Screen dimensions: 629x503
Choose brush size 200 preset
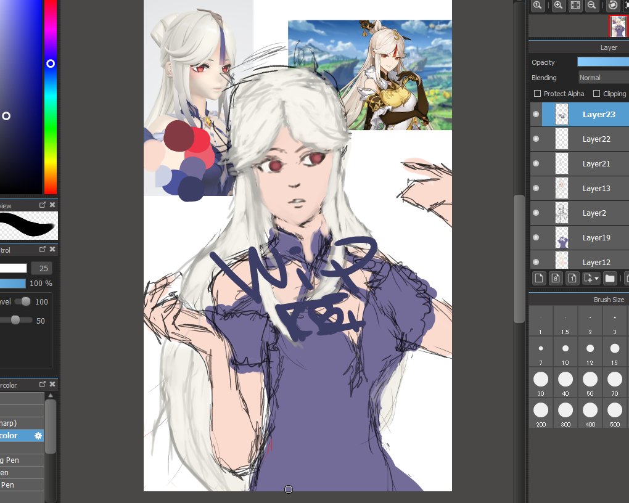[x=541, y=414]
